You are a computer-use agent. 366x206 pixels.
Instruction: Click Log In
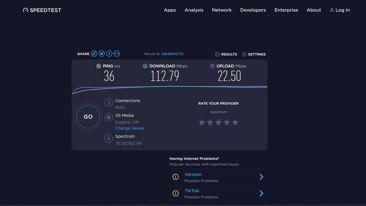(x=340, y=10)
